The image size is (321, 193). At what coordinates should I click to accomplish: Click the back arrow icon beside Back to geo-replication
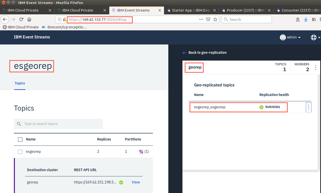point(184,53)
